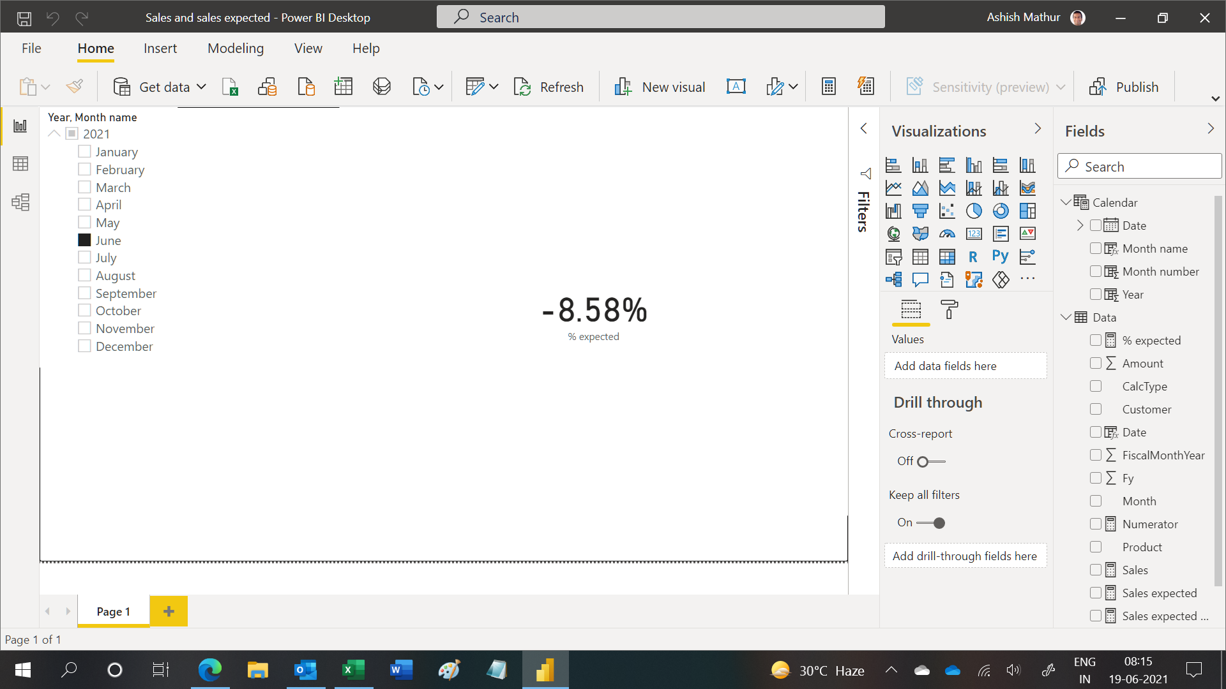
Task: Choose the Python visual icon
Action: (x=1000, y=256)
